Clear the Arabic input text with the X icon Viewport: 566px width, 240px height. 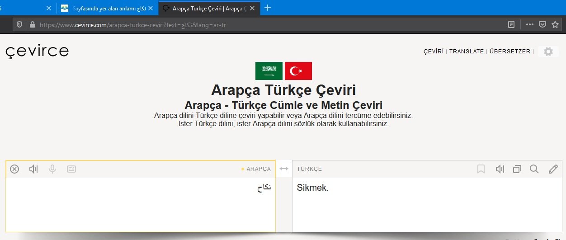pos(14,169)
